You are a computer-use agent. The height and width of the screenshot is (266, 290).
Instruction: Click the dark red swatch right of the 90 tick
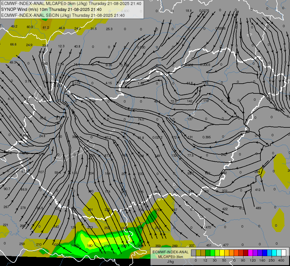(246, 253)
